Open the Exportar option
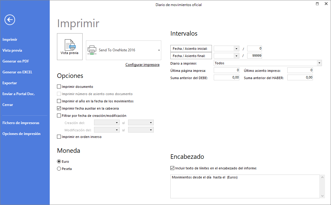 [x=10, y=83]
